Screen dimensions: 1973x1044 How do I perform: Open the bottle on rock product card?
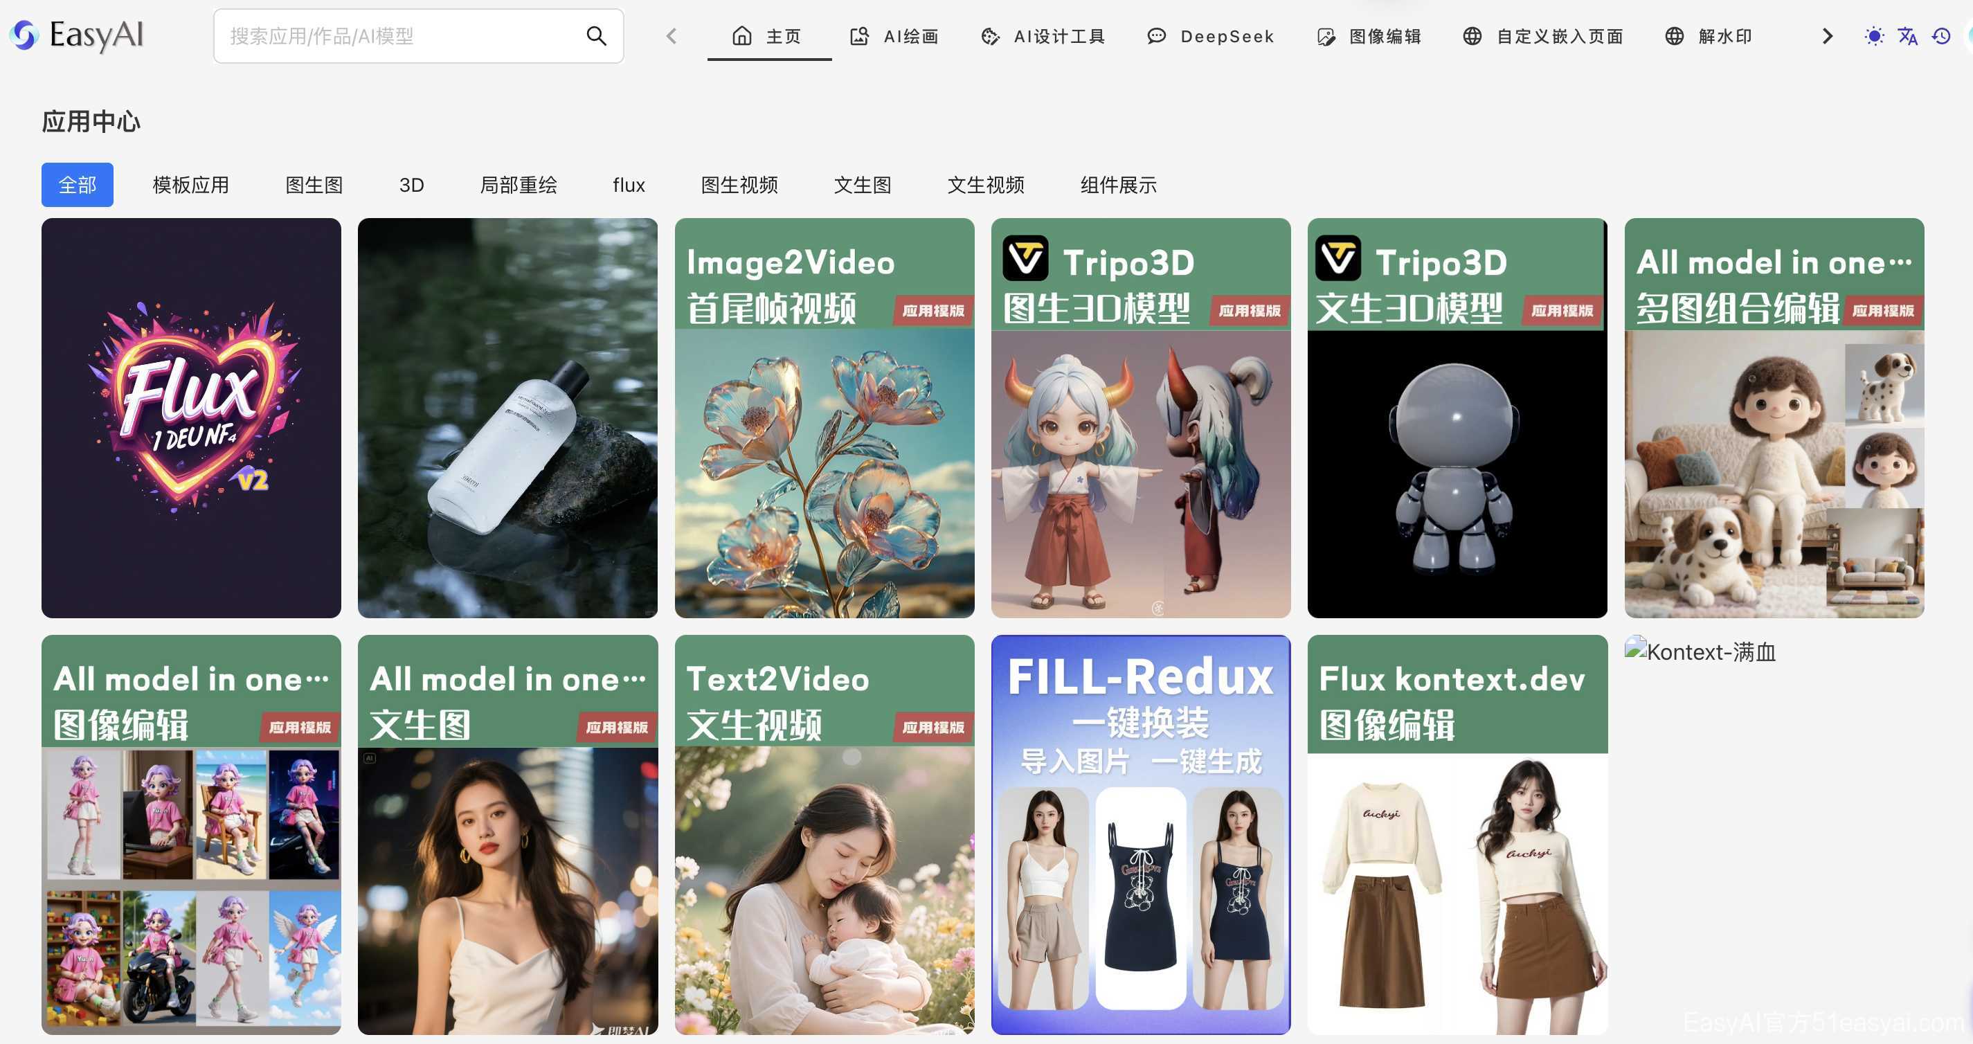508,418
